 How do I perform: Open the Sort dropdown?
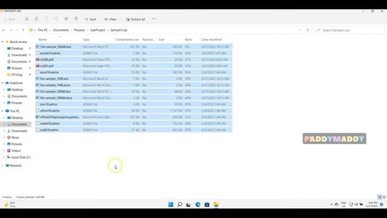[x=91, y=19]
